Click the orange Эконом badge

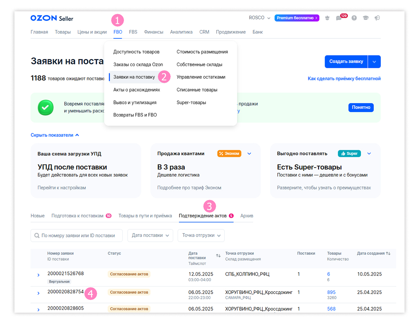[x=229, y=154]
